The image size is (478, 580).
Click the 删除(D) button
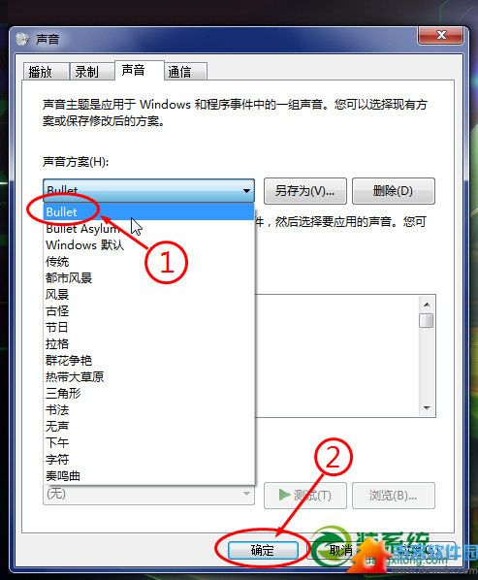394,191
